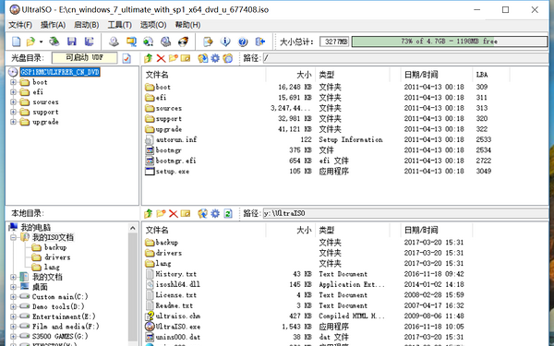Click the 73% of 4.7GB capacity bar
Screen dimensions: 554x346
pos(450,42)
